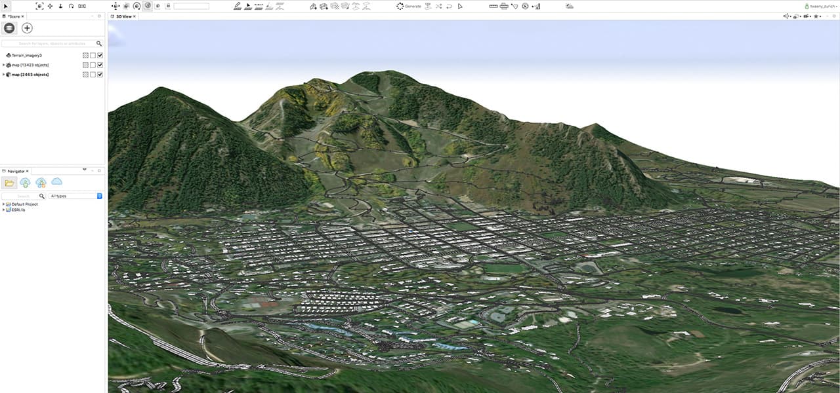Toggle visibility checkbox for Terrain_Imagery3 layer
Image resolution: width=840 pixels, height=393 pixels.
(100, 56)
